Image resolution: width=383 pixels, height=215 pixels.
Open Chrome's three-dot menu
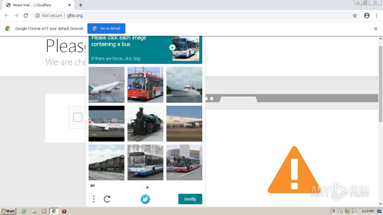coord(376,16)
